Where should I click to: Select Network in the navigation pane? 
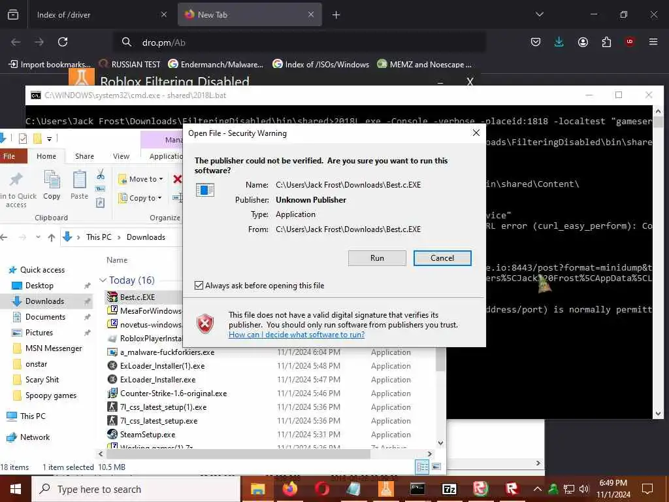click(x=35, y=437)
